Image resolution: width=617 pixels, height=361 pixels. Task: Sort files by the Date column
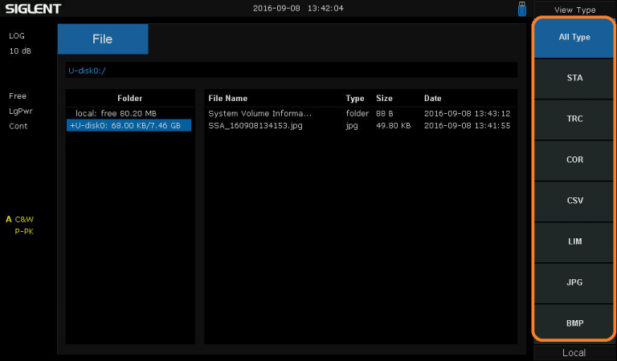(432, 98)
